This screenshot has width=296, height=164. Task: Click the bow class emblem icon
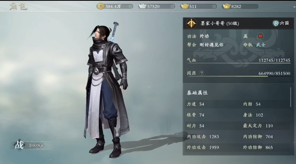click(191, 23)
